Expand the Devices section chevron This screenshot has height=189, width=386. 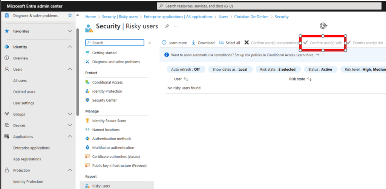tap(70, 125)
